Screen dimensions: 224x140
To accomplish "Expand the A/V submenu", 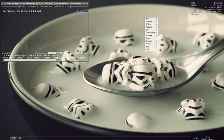I will tap(151, 30).
